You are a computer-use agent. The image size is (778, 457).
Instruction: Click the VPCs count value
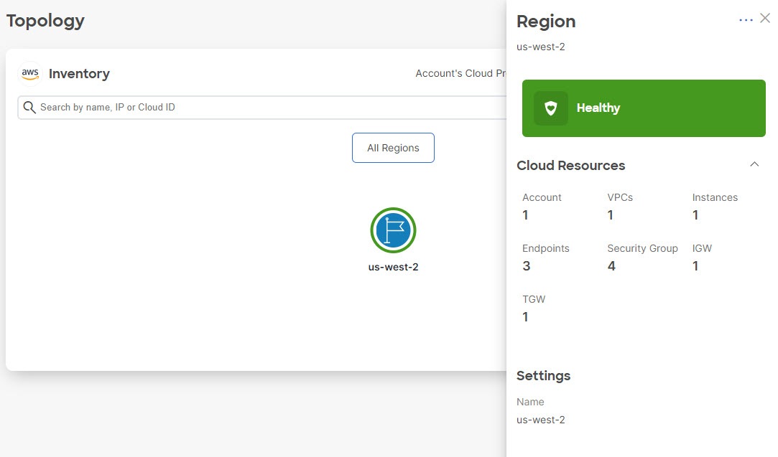point(611,215)
